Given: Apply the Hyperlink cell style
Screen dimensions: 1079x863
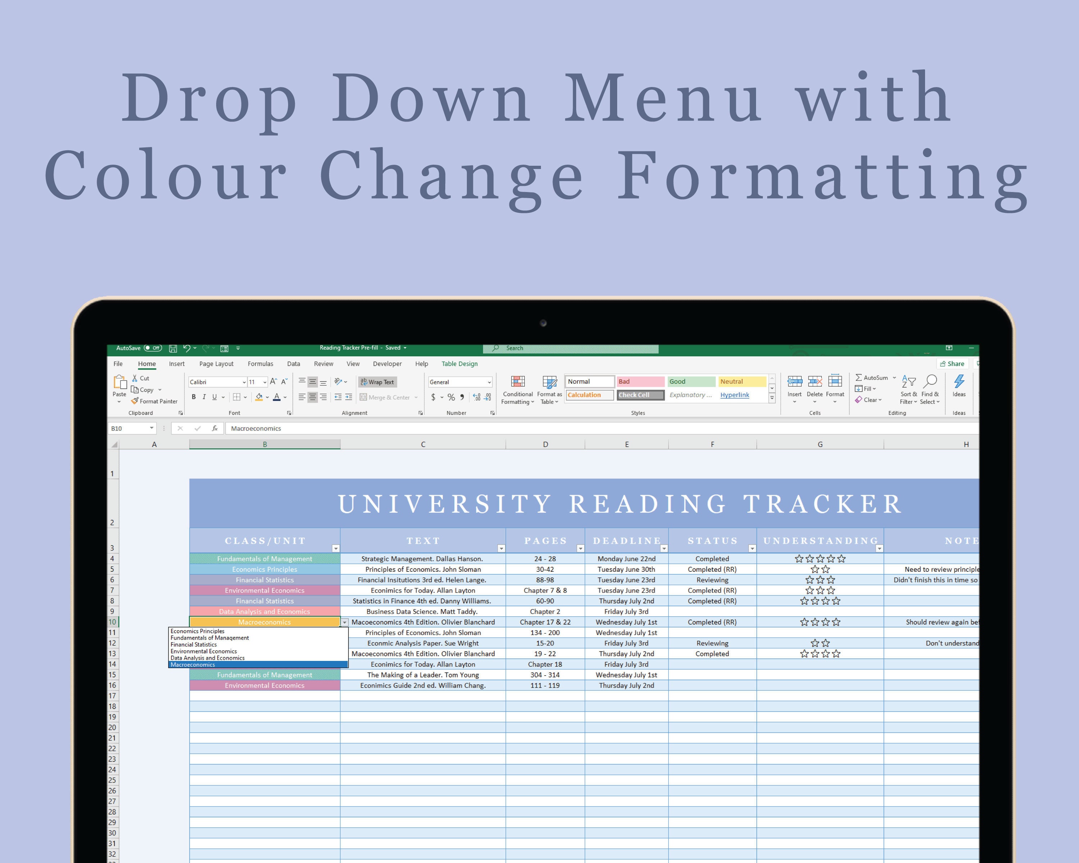Looking at the screenshot, I should 735,395.
